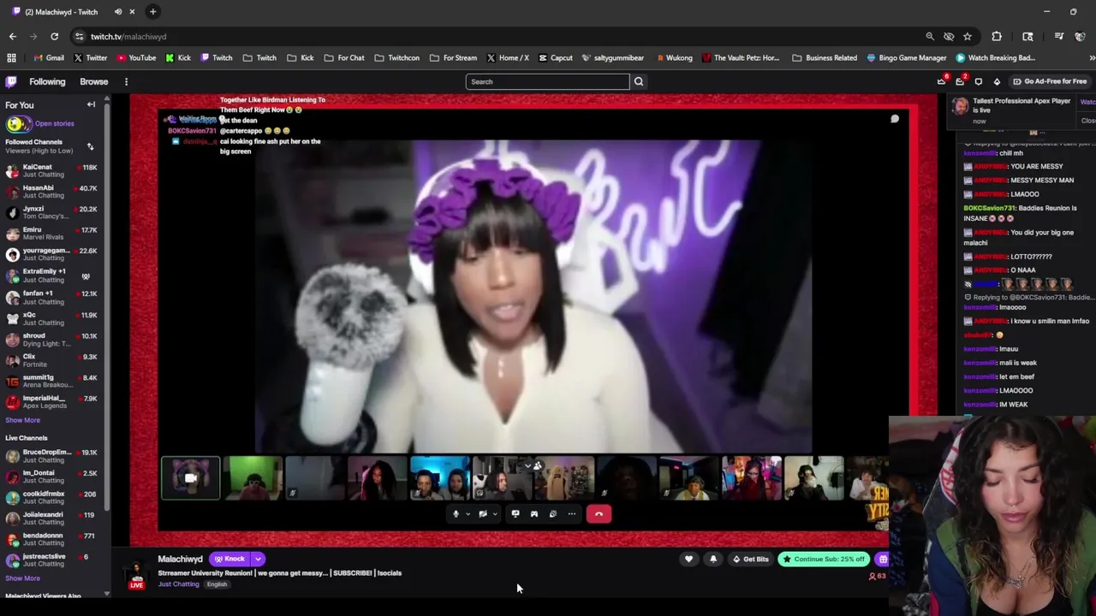Open the For Stream bookmarks folder
Viewport: 1096px width, 616px height.
click(454, 58)
